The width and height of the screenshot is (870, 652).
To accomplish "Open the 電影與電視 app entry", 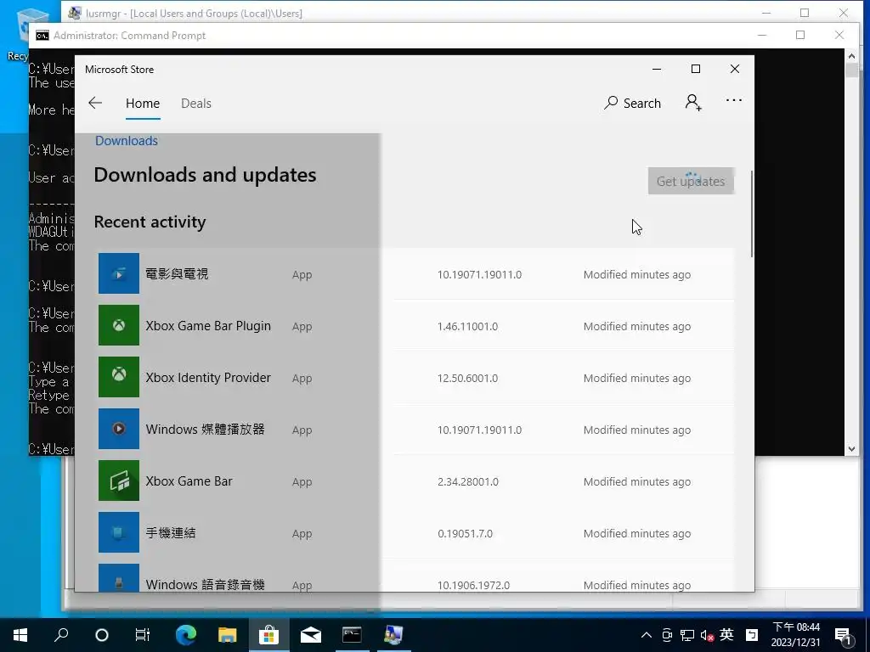I will pos(415,274).
